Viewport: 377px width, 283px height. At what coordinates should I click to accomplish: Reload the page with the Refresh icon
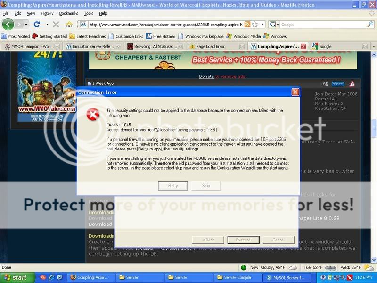coord(37,25)
